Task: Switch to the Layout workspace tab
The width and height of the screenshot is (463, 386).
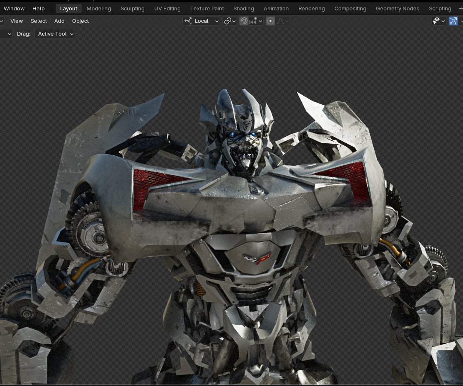Action: click(68, 9)
